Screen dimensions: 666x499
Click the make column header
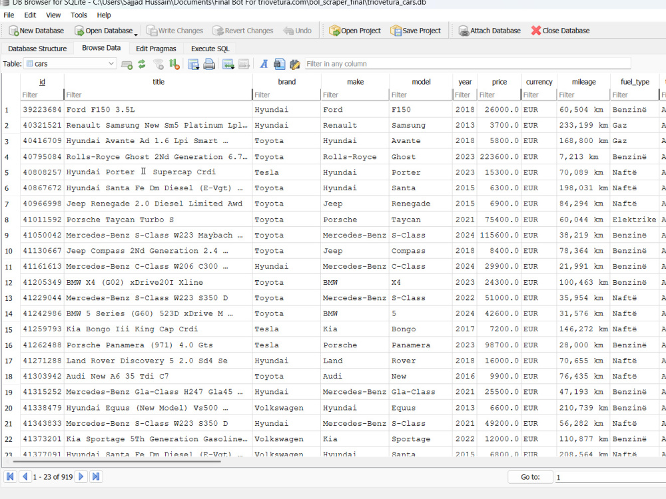tap(355, 82)
